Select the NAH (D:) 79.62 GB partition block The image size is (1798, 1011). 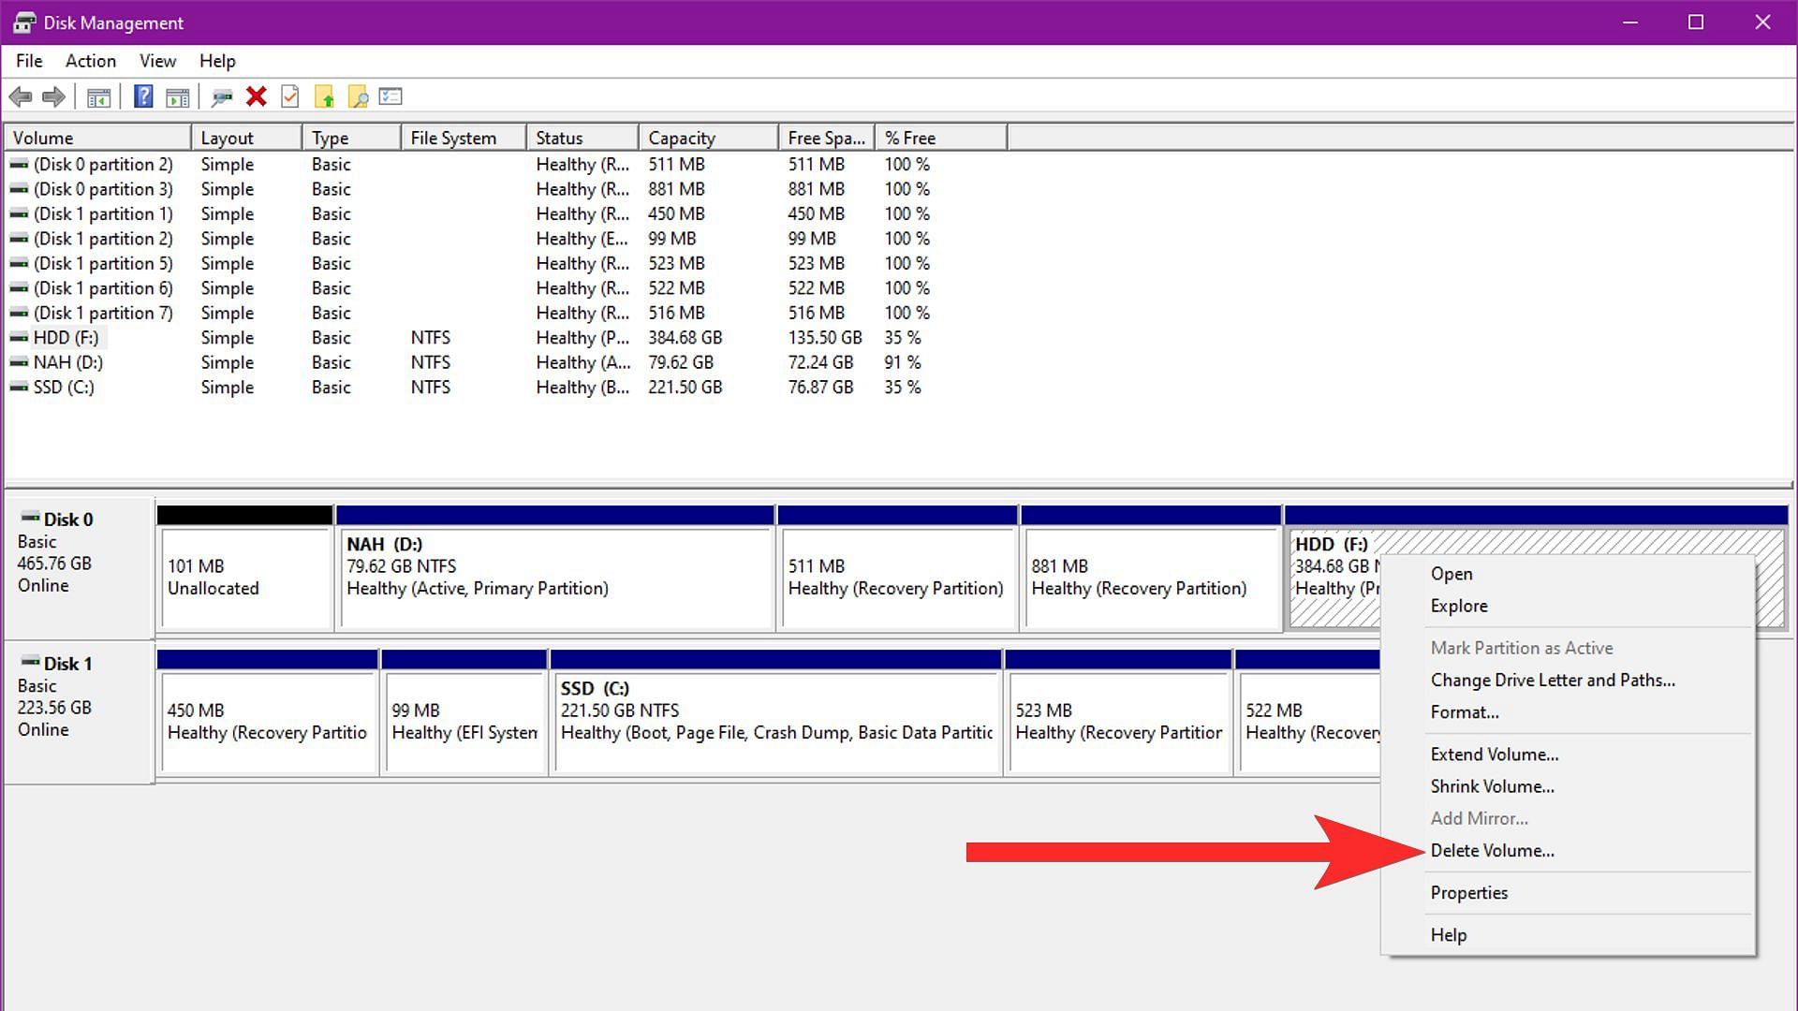click(x=555, y=567)
